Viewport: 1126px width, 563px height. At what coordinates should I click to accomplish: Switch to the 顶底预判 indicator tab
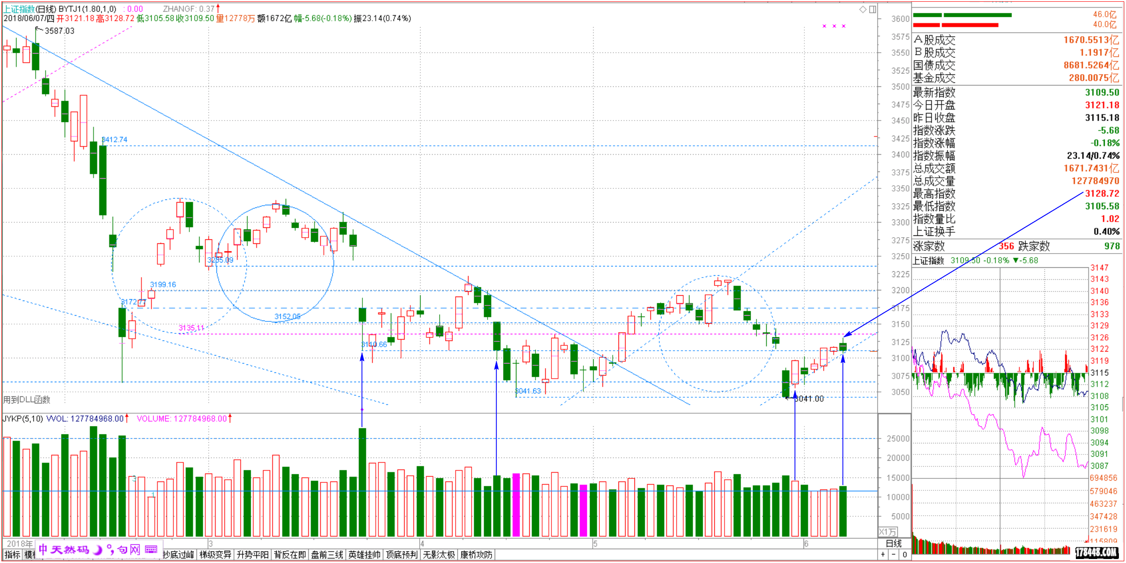[402, 555]
